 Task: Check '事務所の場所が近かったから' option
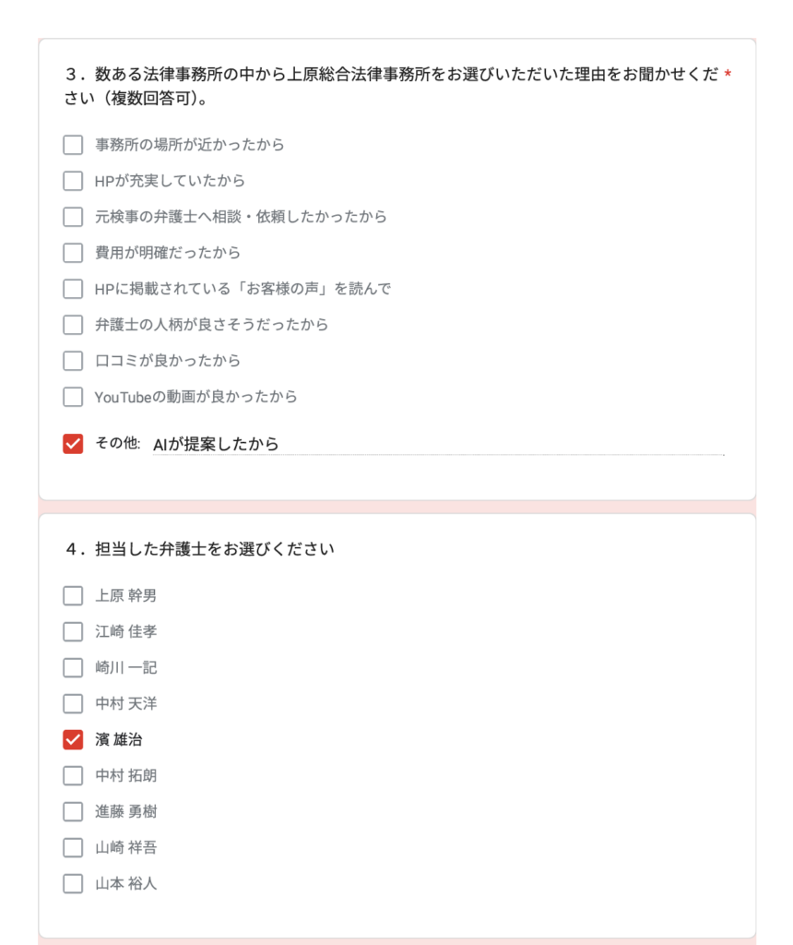click(73, 145)
